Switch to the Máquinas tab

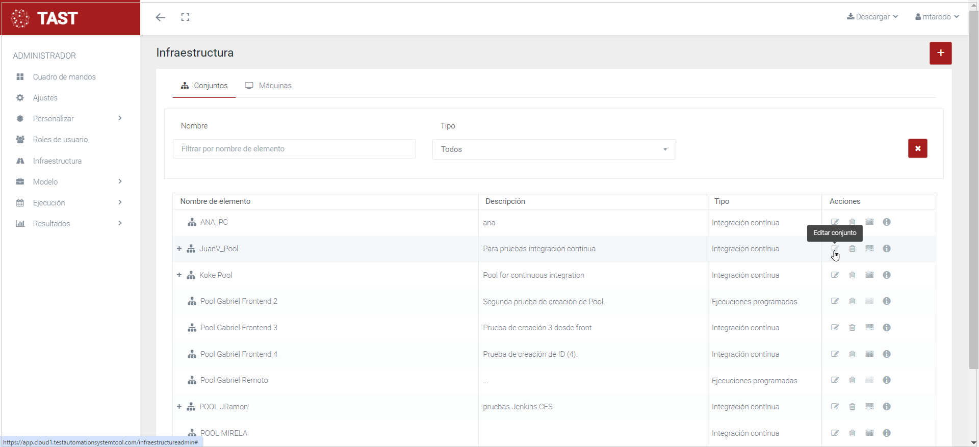(268, 86)
